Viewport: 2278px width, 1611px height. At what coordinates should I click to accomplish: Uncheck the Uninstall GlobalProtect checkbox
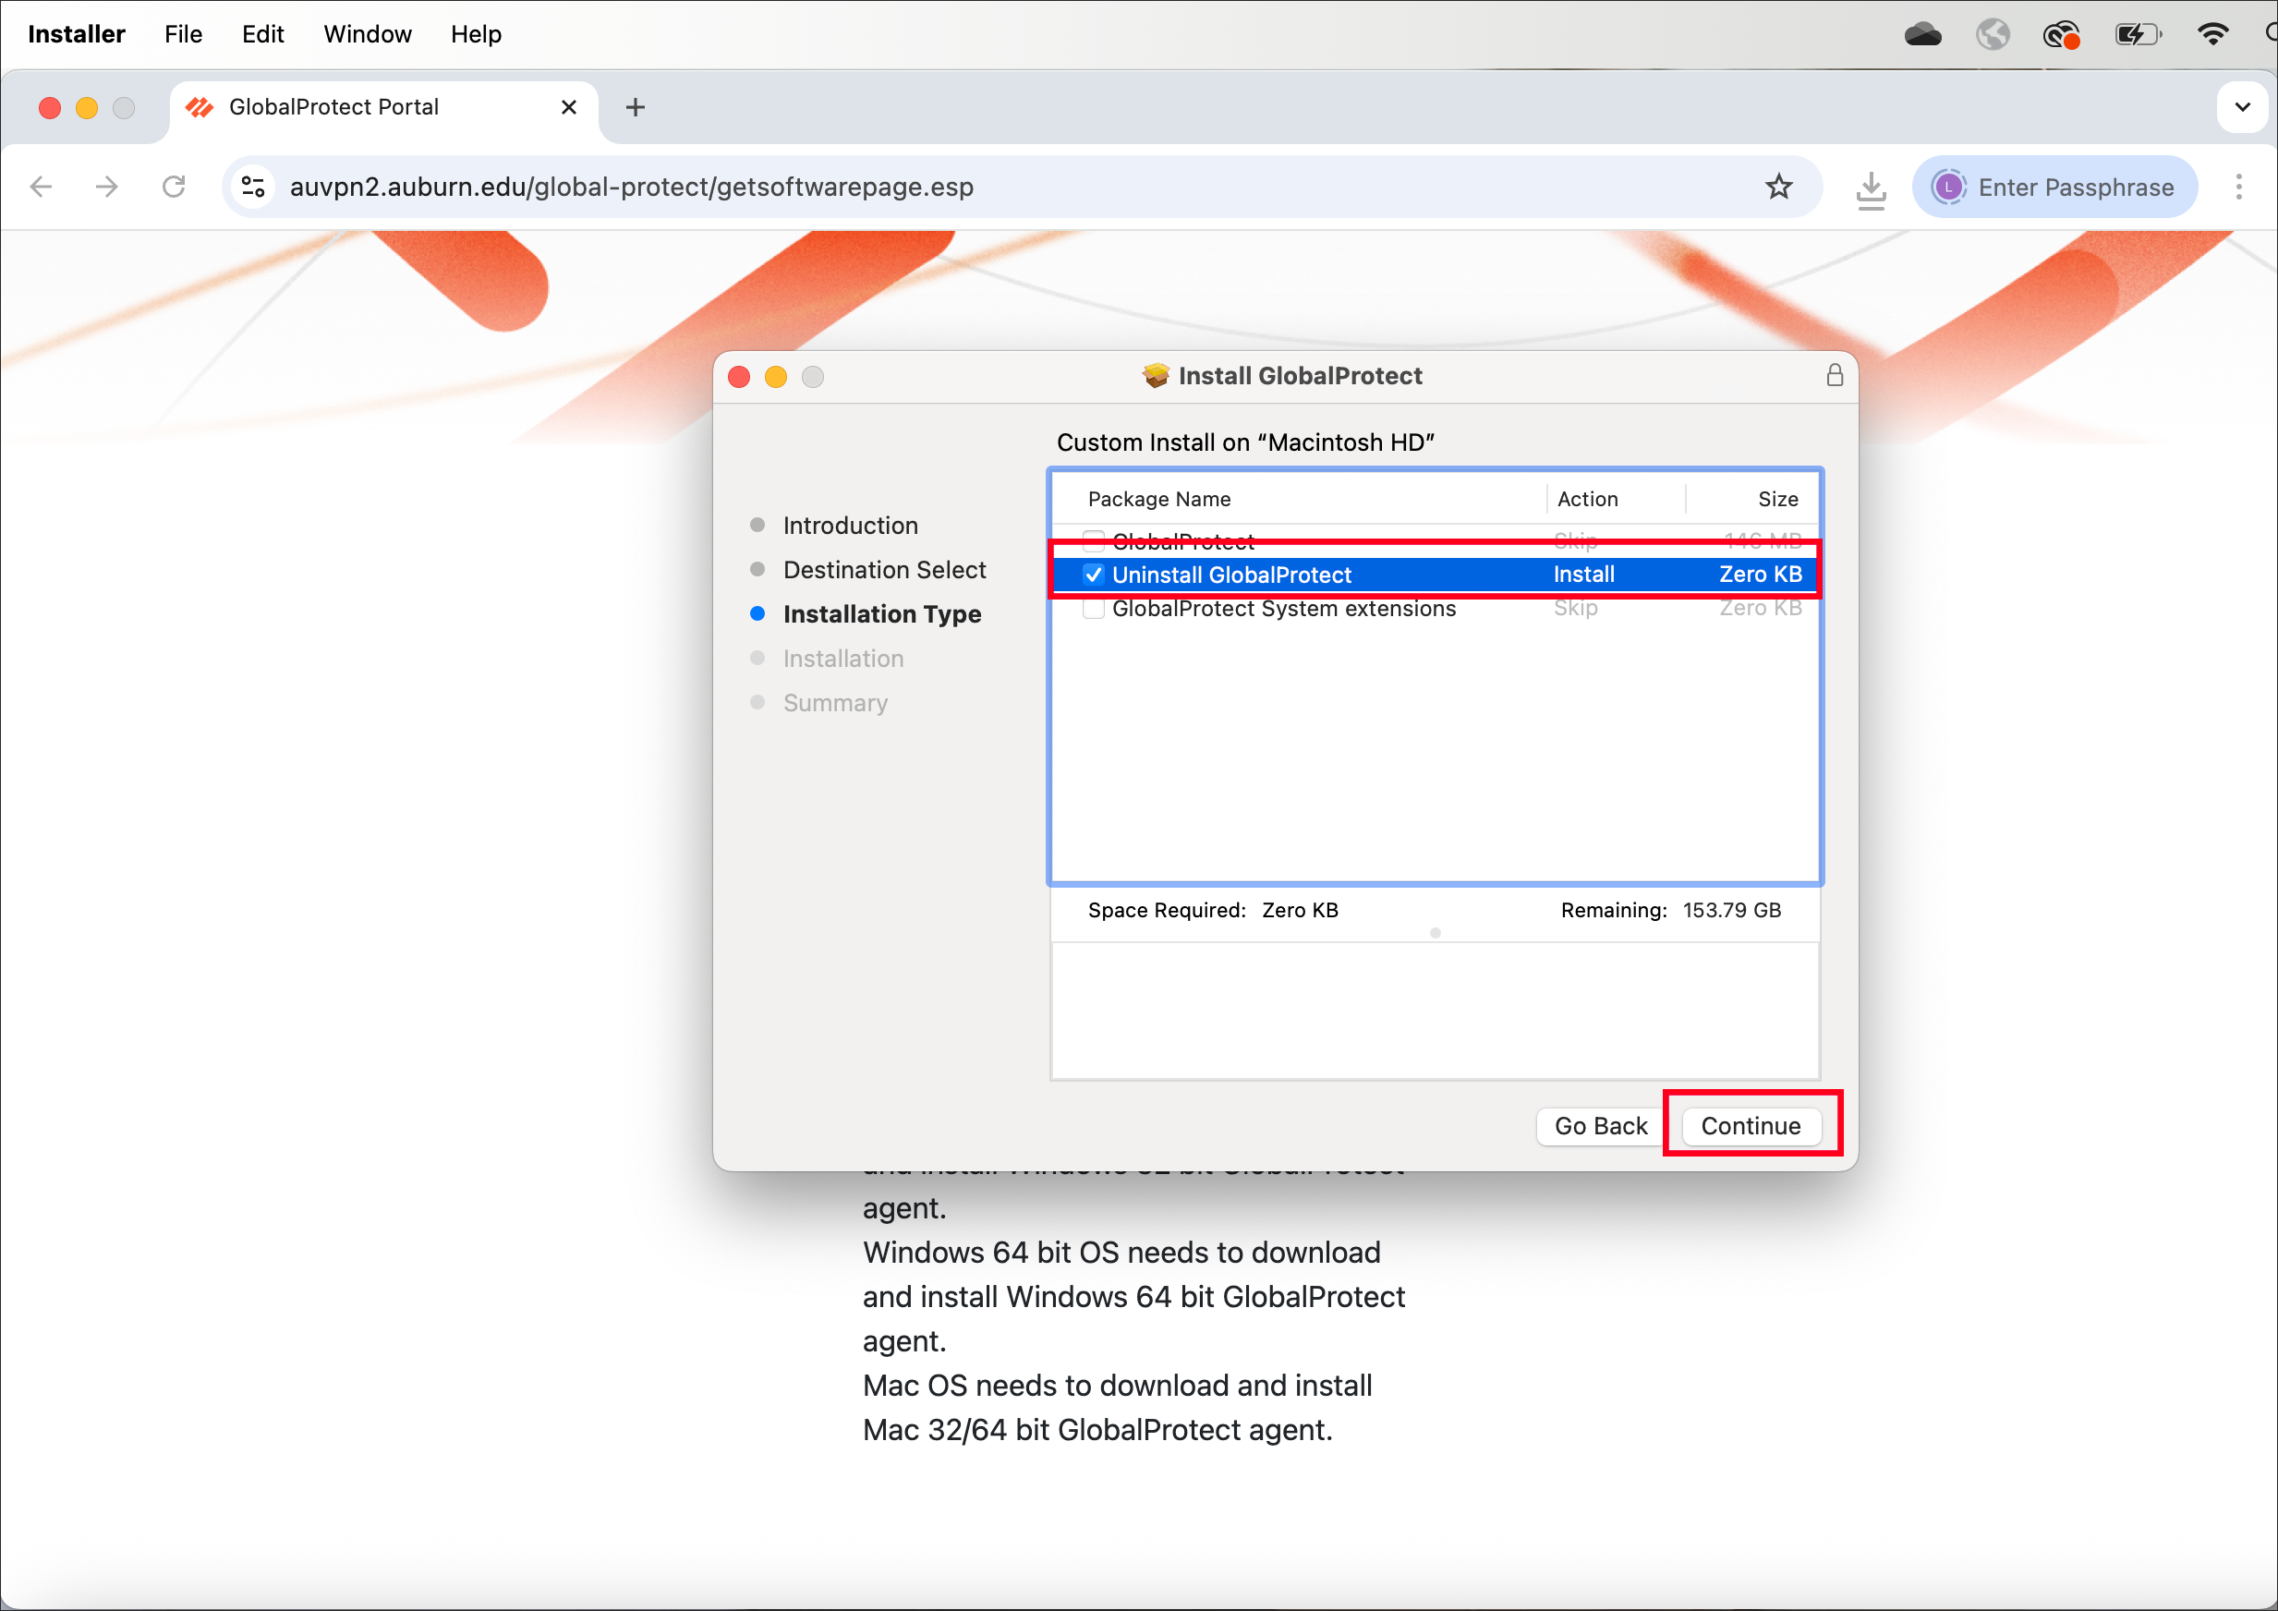(1093, 575)
